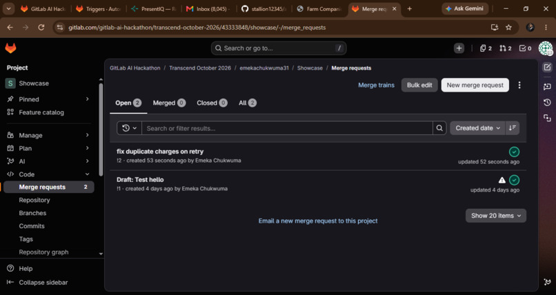Open the user avatar menu
556x295 pixels.
546,48
